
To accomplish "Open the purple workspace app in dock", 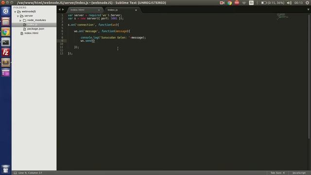I will coord(5,73).
